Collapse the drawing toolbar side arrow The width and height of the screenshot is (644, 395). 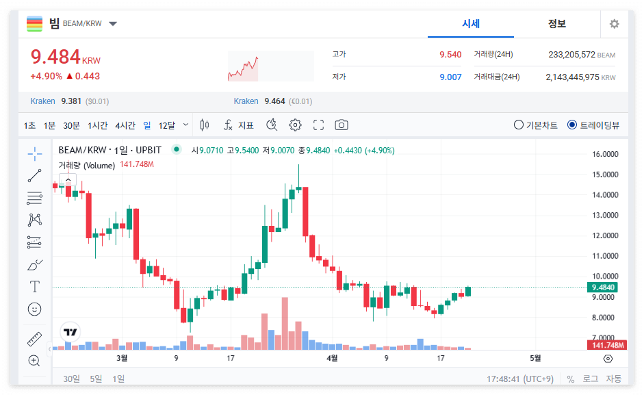(x=50, y=349)
